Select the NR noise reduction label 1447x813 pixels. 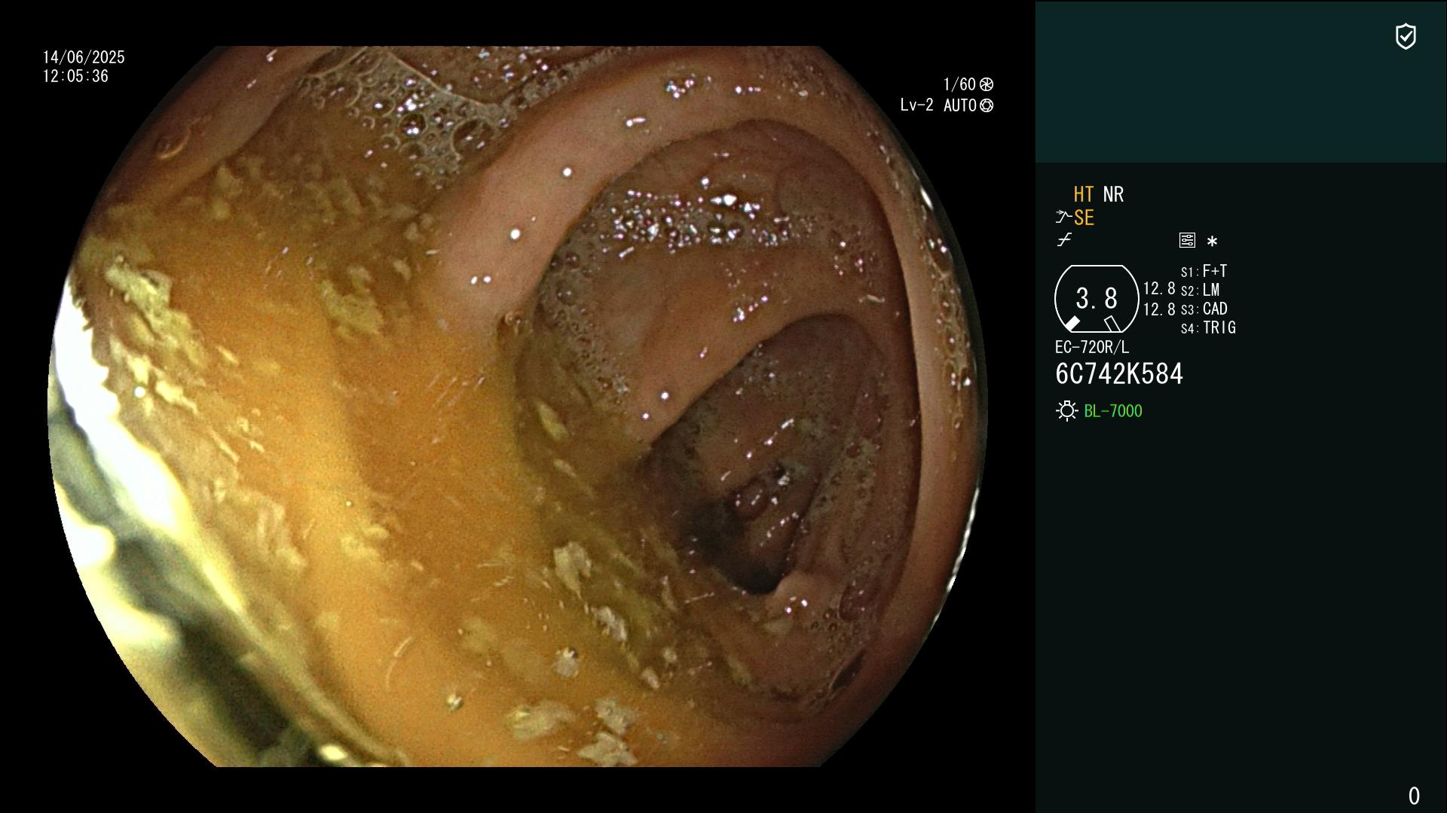[1113, 194]
